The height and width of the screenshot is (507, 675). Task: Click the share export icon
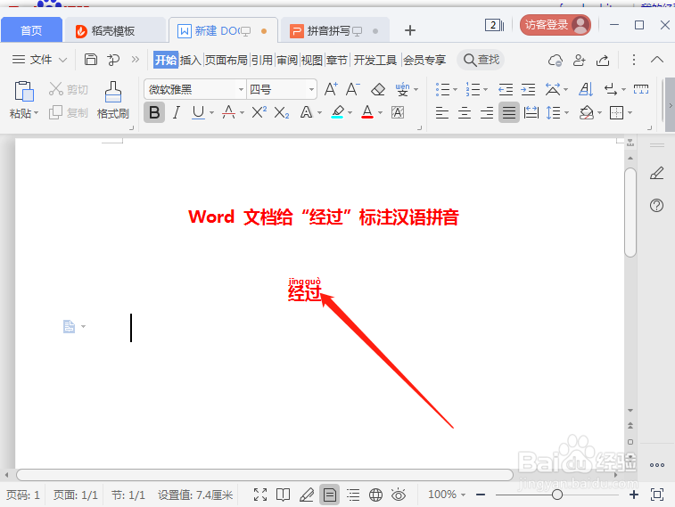click(x=603, y=60)
